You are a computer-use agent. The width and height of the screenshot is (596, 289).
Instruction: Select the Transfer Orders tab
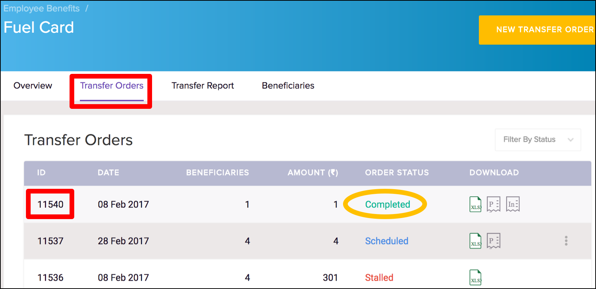tap(112, 86)
